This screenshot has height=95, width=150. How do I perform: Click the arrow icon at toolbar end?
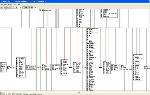point(35,7)
